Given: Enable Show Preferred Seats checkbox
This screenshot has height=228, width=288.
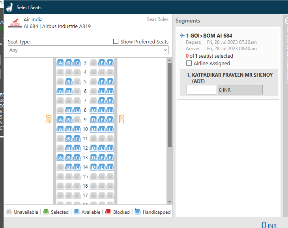Looking at the screenshot, I should coord(116,41).
